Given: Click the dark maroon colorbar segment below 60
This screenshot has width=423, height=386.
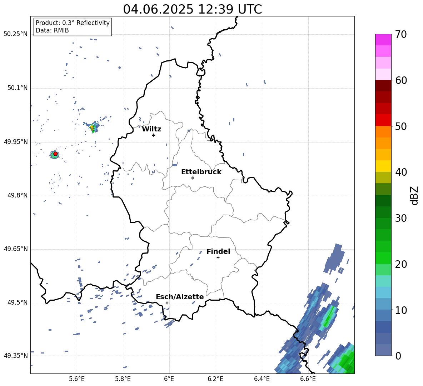Looking at the screenshot, I should click(x=383, y=86).
